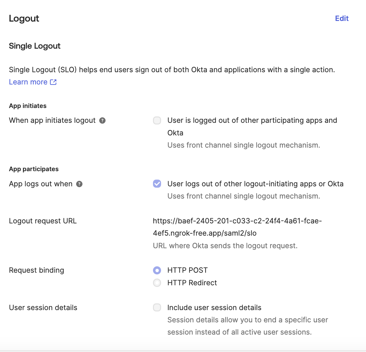Click the Single Logout (SLO) description paragraph
The image size is (366, 352).
tap(172, 70)
